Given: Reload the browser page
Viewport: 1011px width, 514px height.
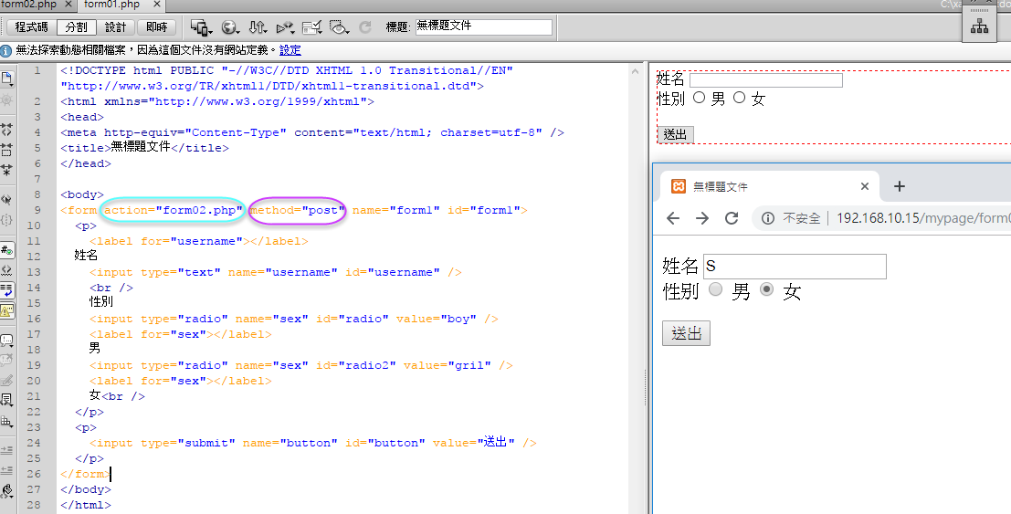Looking at the screenshot, I should (x=731, y=218).
